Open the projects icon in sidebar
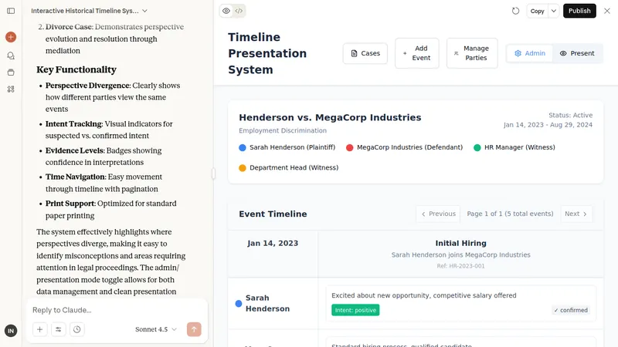The width and height of the screenshot is (618, 347). [x=11, y=72]
